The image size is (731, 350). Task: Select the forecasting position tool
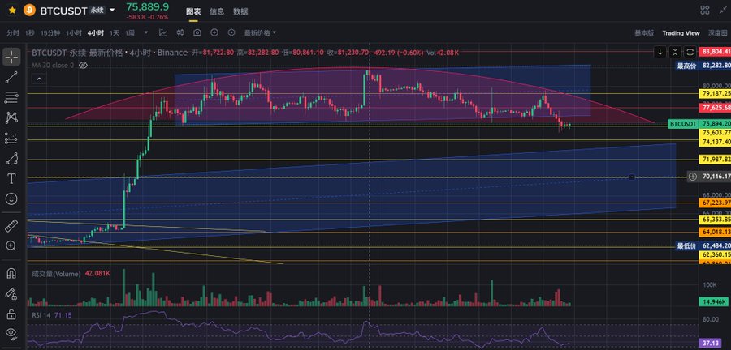tap(11, 138)
